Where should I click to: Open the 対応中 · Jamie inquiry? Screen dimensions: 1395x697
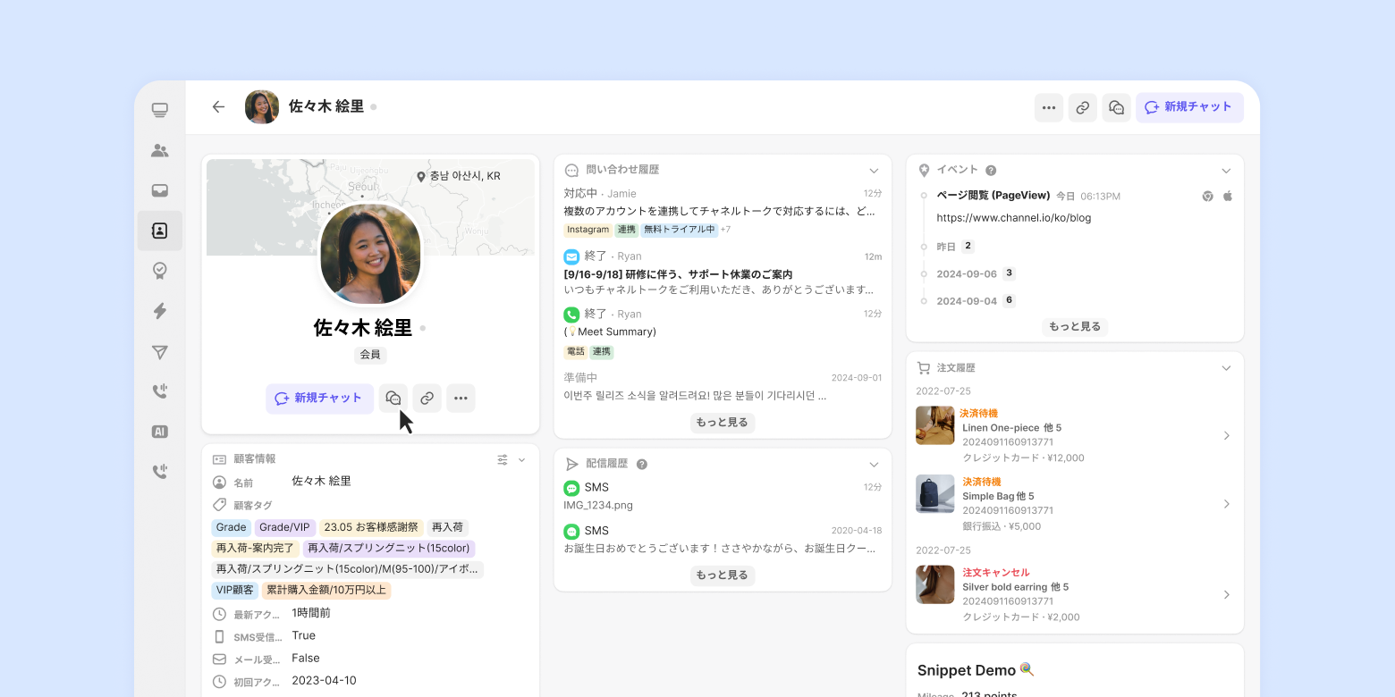pos(723,212)
